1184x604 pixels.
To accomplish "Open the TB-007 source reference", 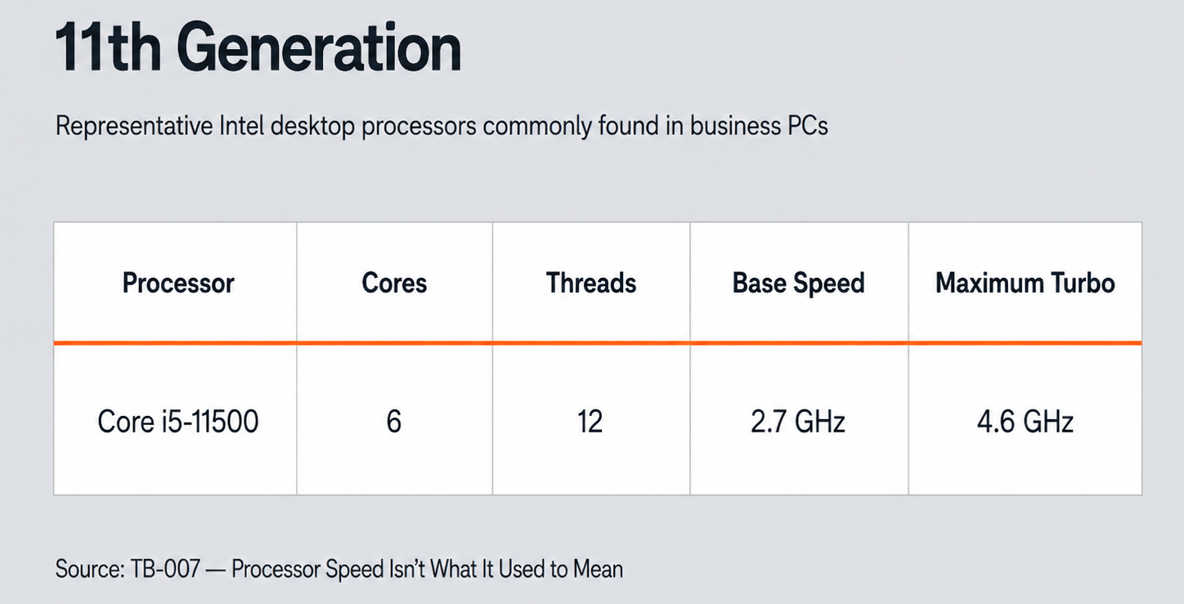I will point(165,569).
